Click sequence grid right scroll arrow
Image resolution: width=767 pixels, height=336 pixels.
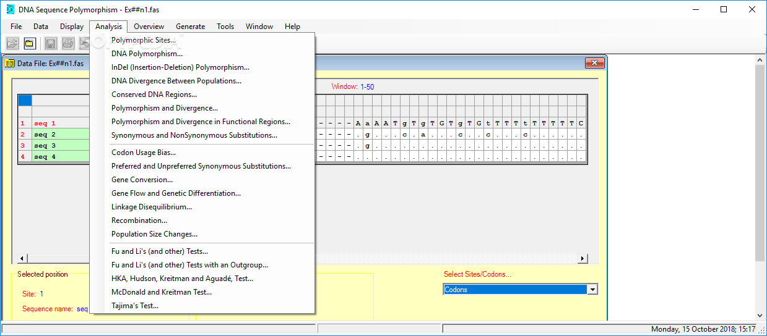[x=583, y=259]
